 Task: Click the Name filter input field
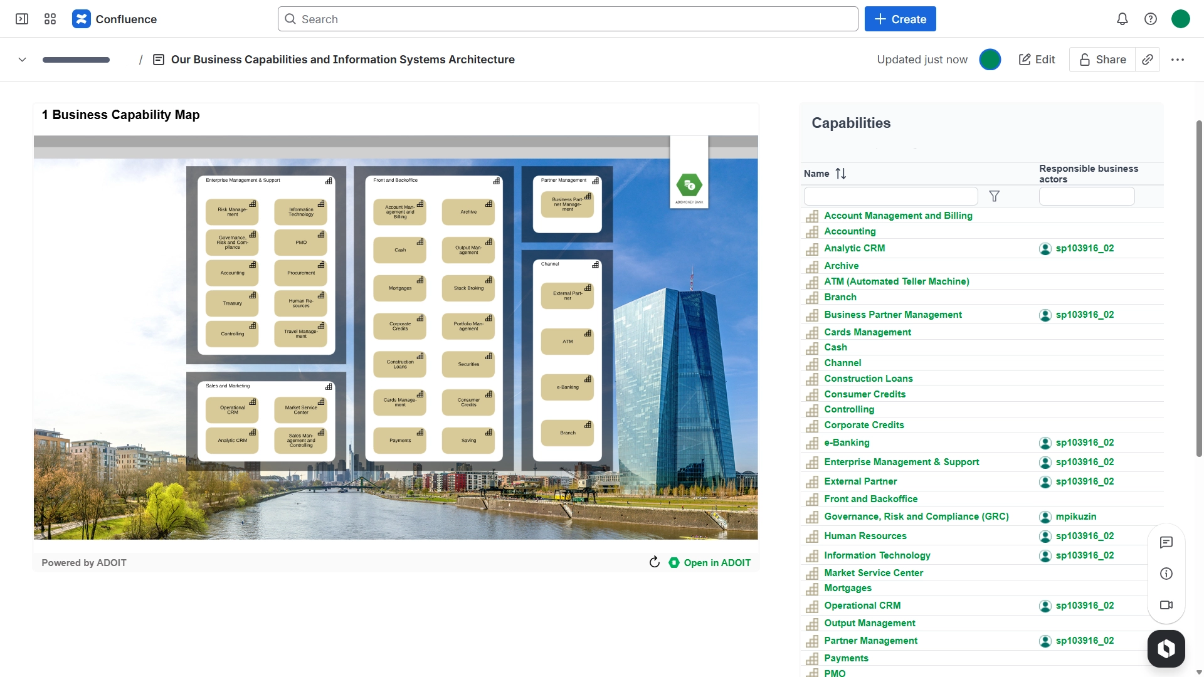coord(890,196)
